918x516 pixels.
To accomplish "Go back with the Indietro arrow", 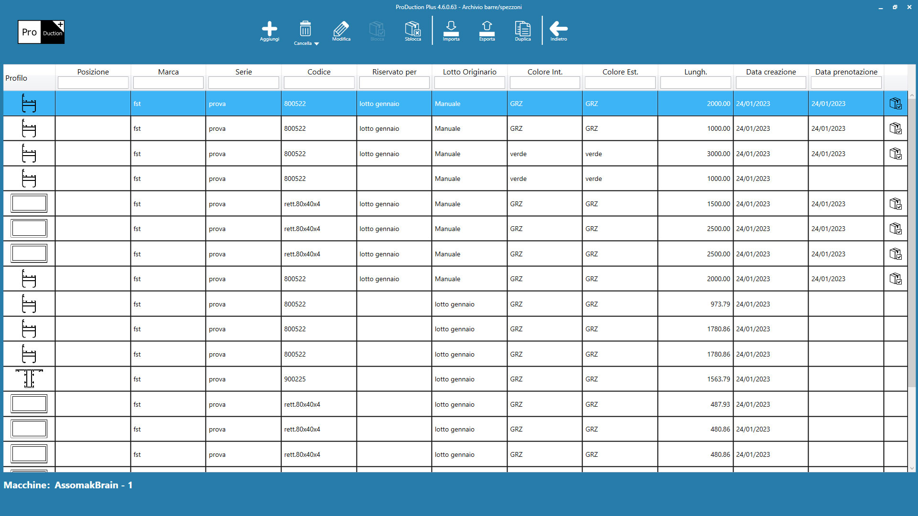I will tap(558, 29).
